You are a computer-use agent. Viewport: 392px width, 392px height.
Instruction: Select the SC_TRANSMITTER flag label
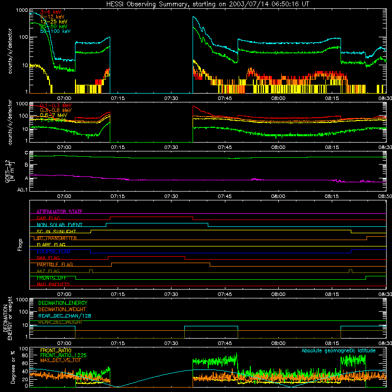(x=56, y=238)
